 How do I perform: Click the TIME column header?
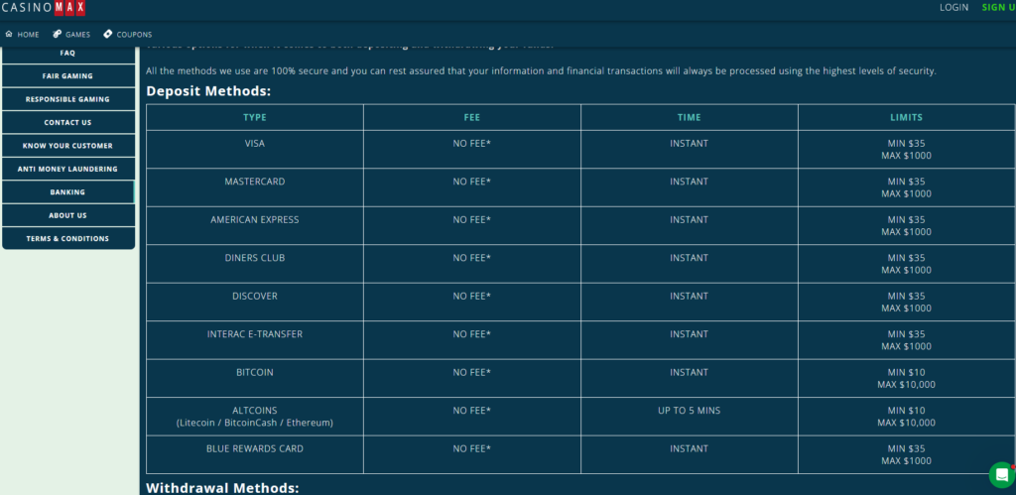pyautogui.click(x=690, y=117)
